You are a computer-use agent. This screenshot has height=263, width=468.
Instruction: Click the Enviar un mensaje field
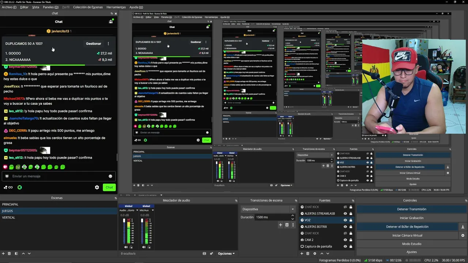[58, 176]
